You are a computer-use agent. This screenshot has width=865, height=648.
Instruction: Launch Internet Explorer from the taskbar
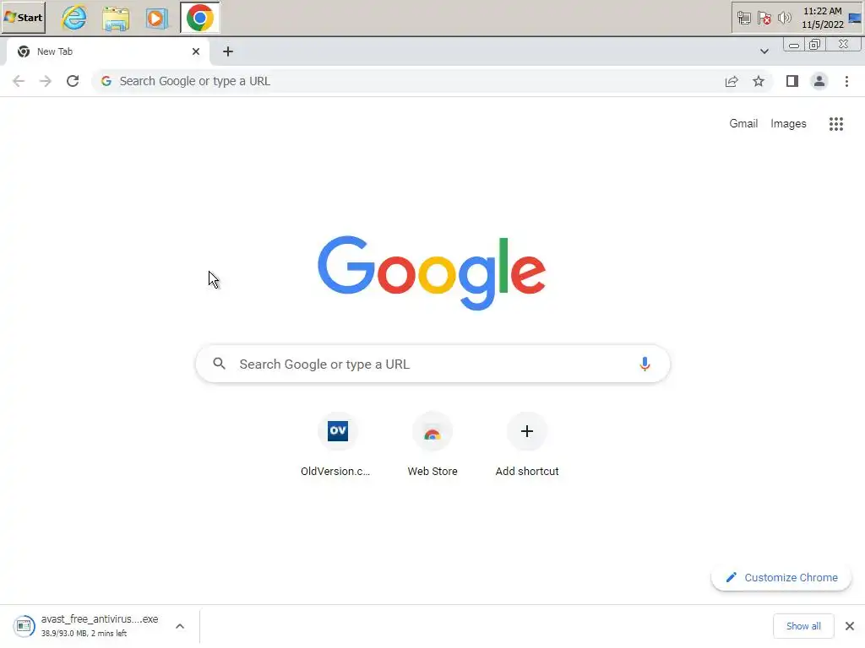pyautogui.click(x=74, y=18)
